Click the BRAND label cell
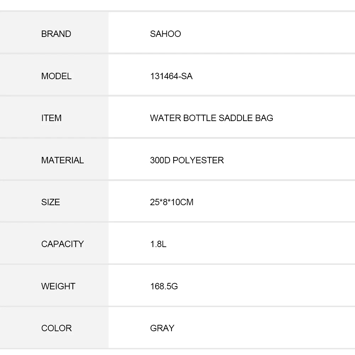This screenshot has width=355, height=355. (x=56, y=34)
